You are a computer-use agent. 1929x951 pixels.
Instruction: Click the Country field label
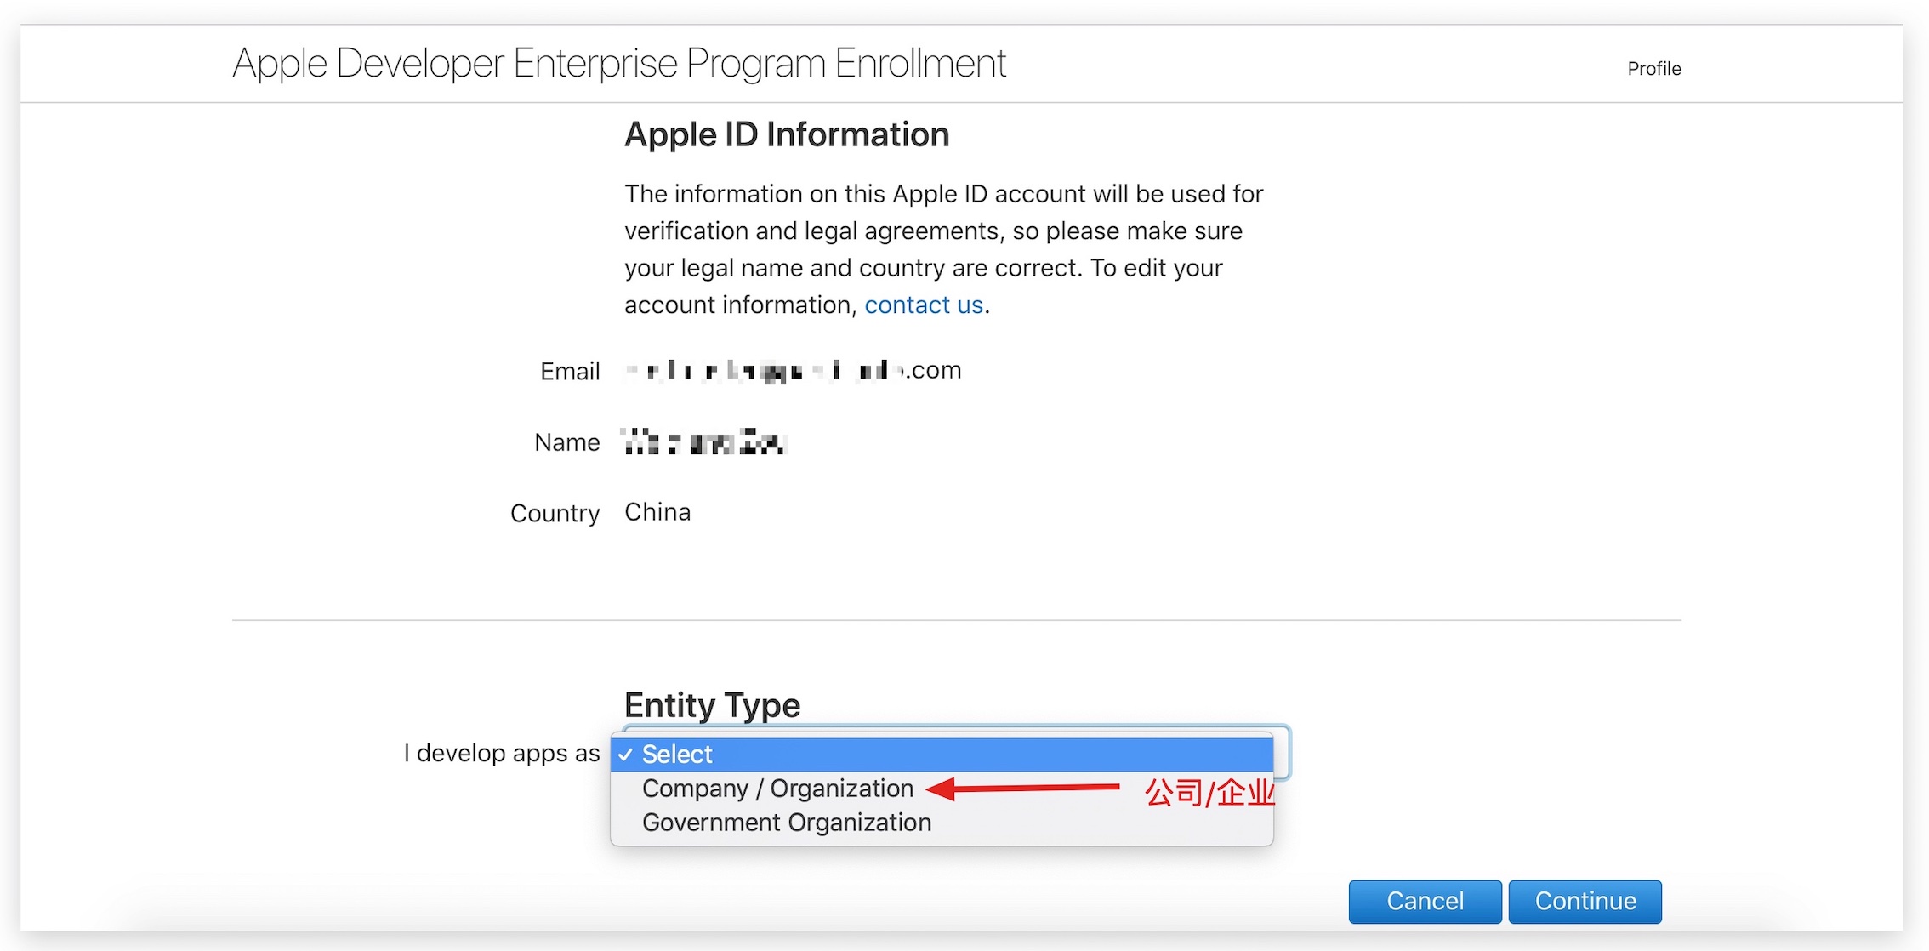pyautogui.click(x=555, y=513)
